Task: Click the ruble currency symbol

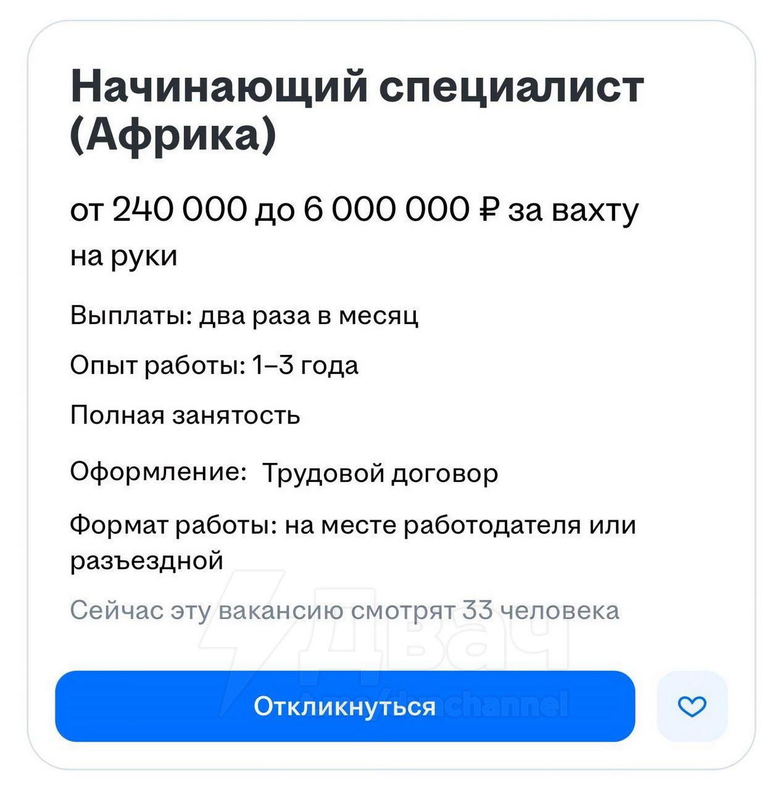Action: (488, 210)
